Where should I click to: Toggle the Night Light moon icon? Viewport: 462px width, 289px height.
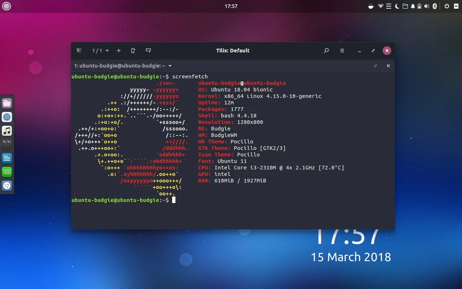pyautogui.click(x=397, y=6)
